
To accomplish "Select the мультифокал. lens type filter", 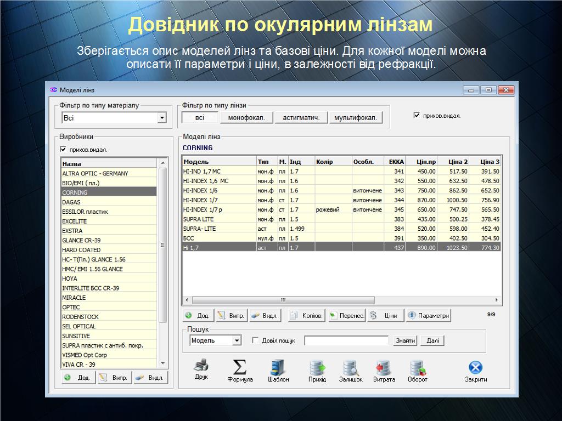I will pyautogui.click(x=356, y=118).
